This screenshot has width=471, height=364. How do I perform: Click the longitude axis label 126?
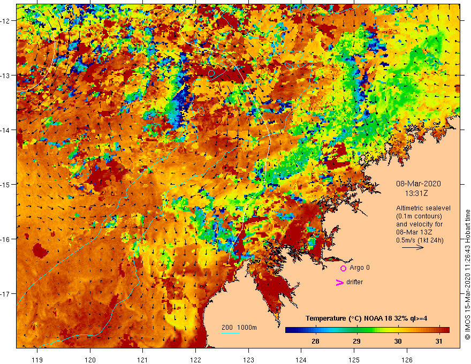407,360
